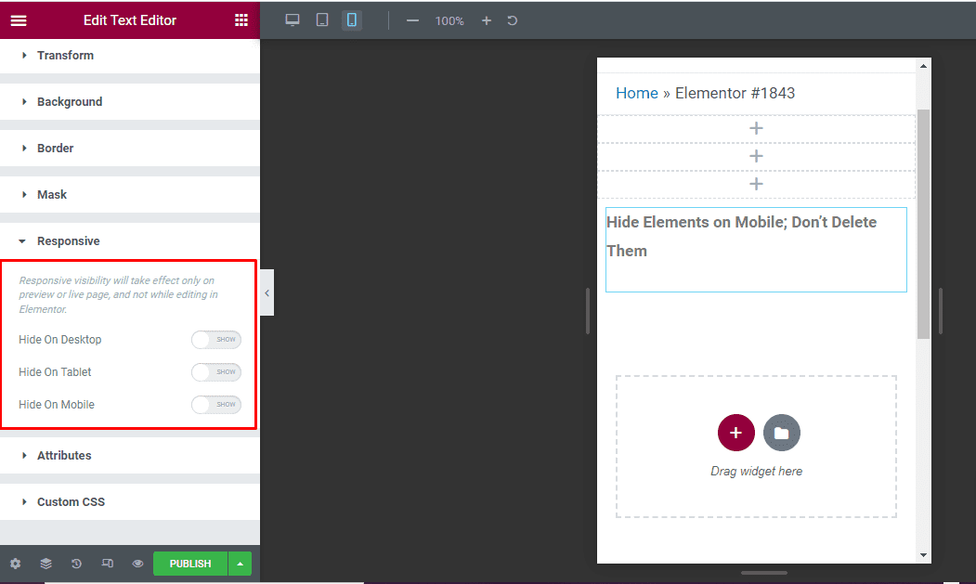Expand the Transform section
The image size is (976, 584).
[x=65, y=55]
